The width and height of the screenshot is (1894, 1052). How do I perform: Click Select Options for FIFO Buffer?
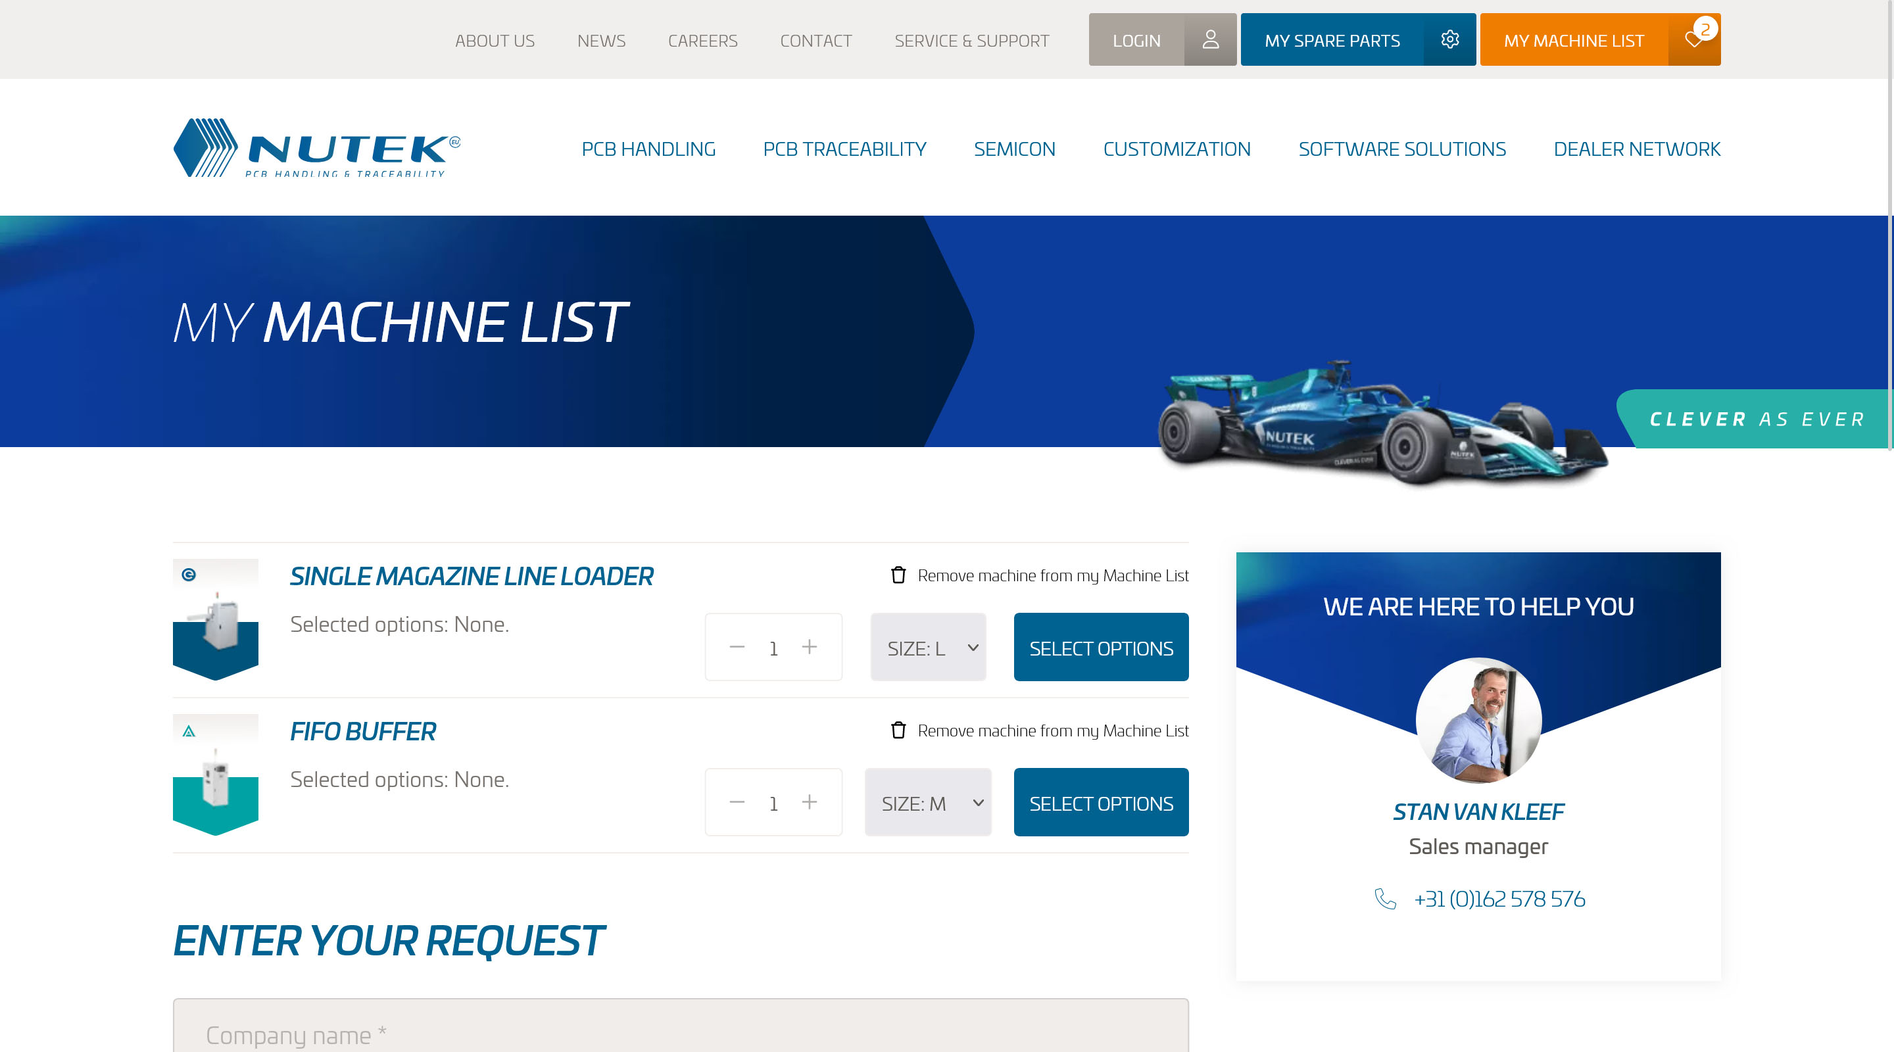click(1101, 803)
